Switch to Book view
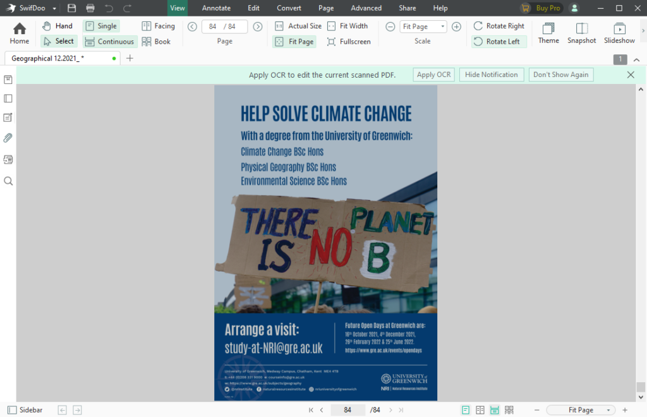This screenshot has width=647, height=417. [155, 42]
